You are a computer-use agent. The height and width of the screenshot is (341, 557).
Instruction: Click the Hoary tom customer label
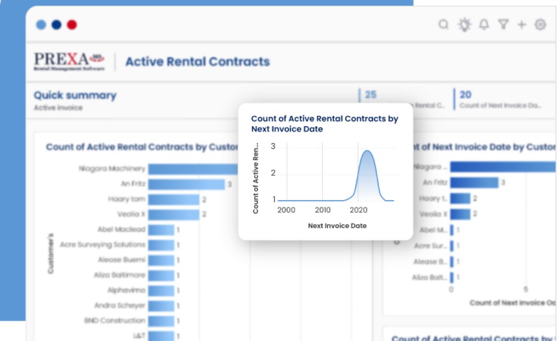126,199
